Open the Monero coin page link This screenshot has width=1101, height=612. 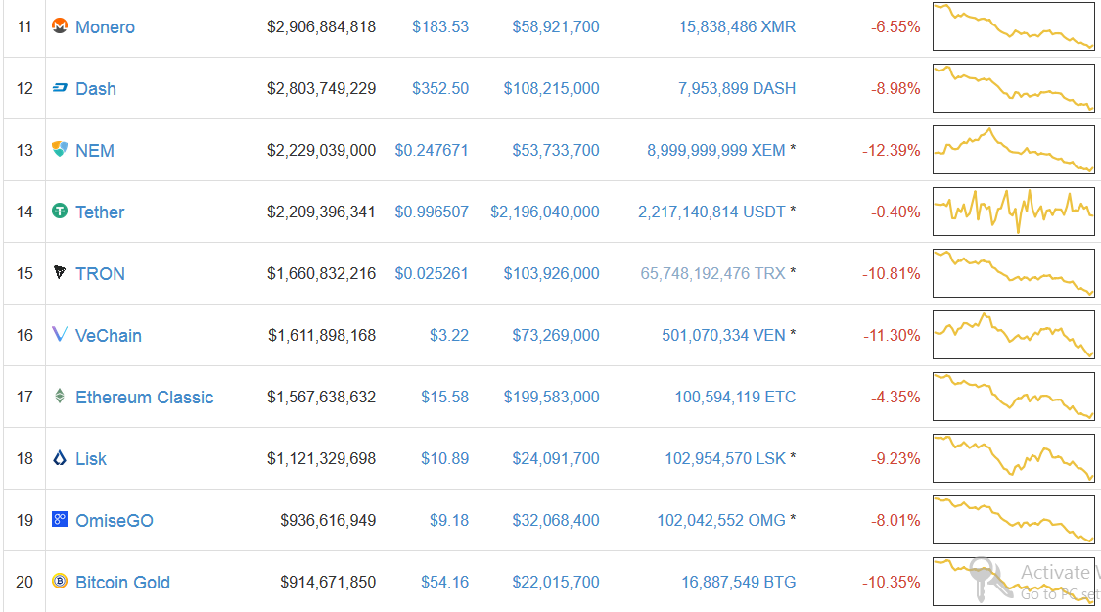[x=105, y=27]
